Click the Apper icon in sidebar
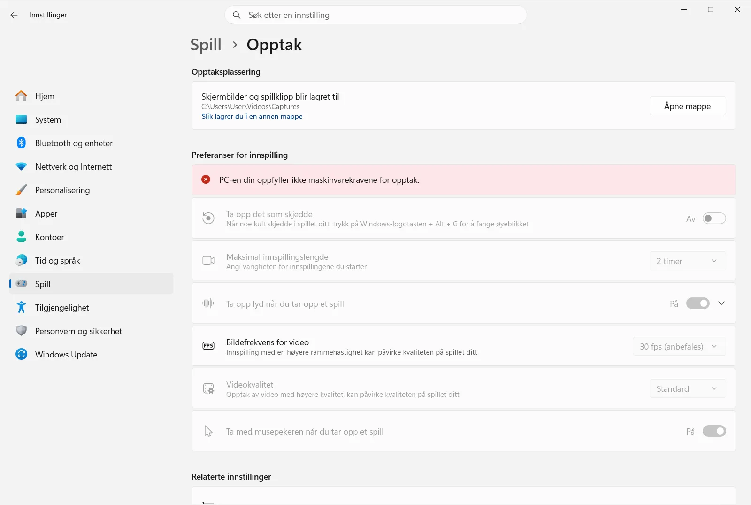 coord(21,213)
